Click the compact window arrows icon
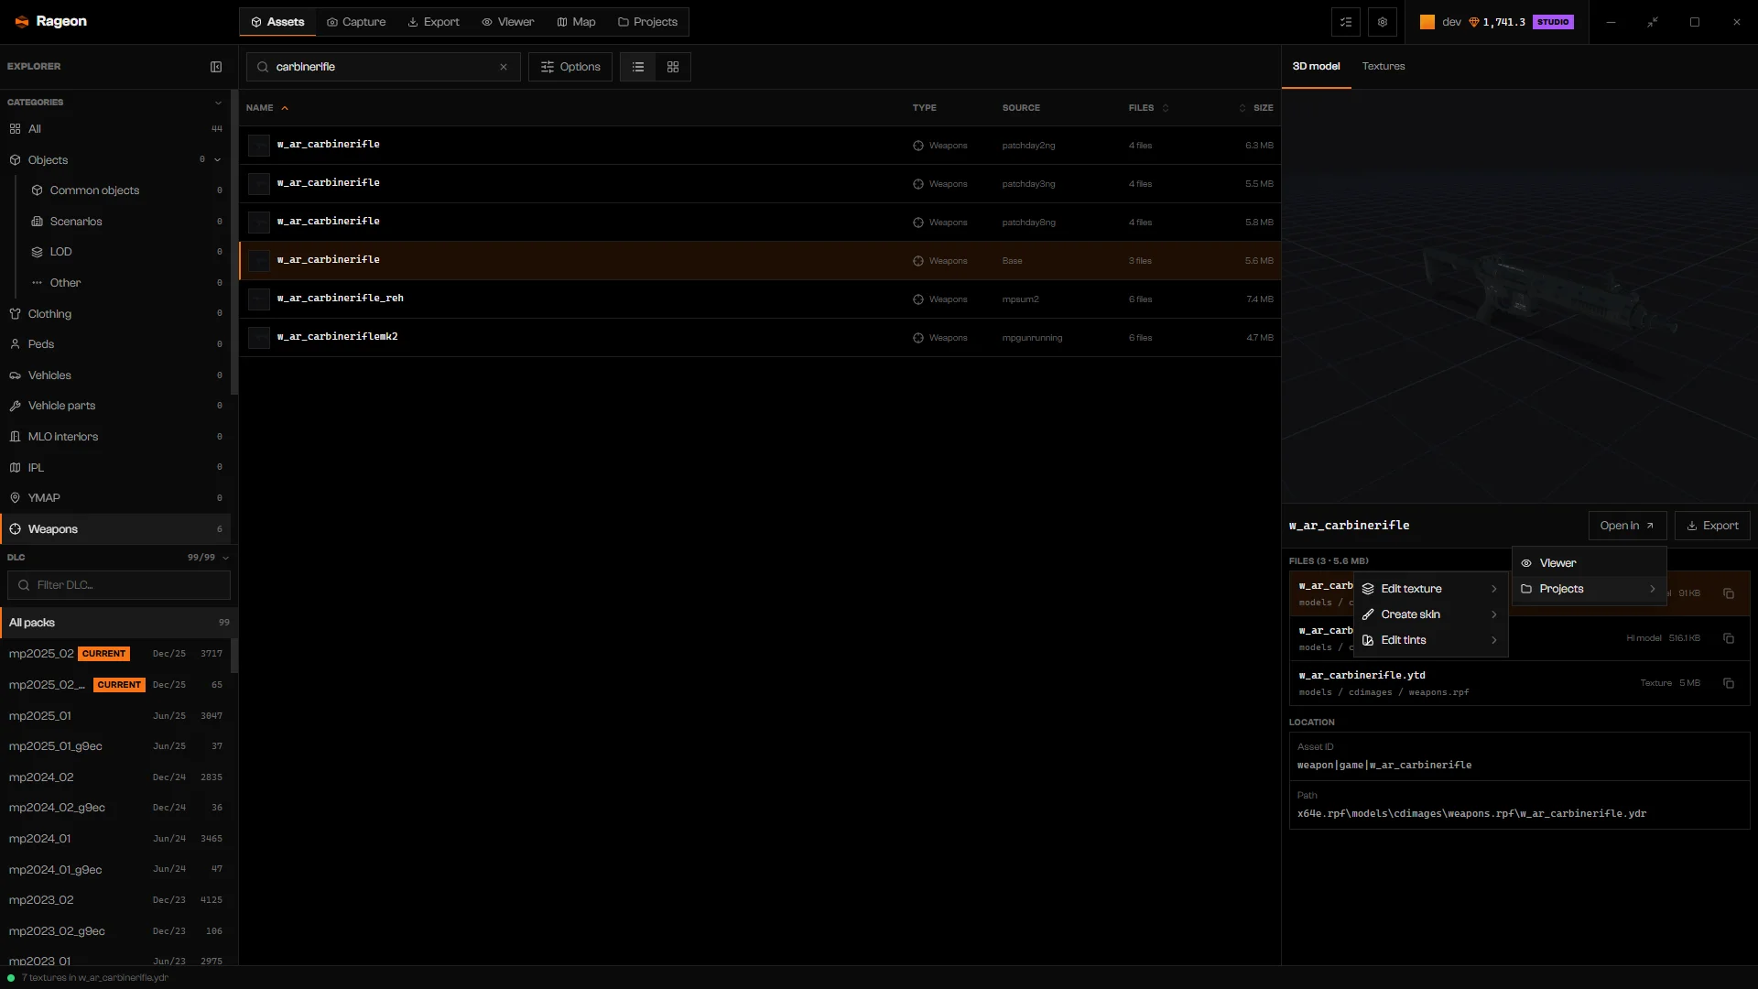 click(1653, 22)
